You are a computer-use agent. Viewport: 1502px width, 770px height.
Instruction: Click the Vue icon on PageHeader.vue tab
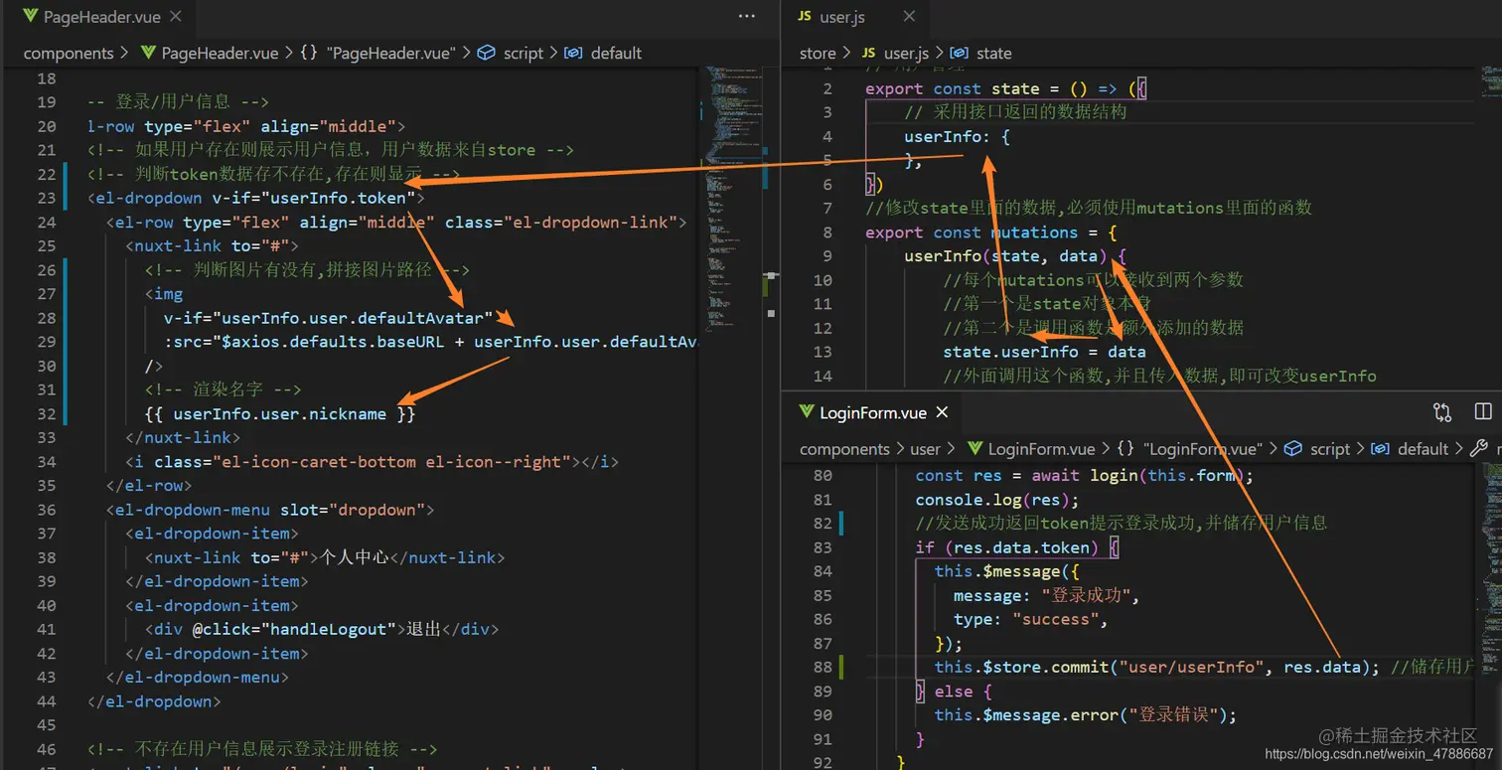[30, 17]
